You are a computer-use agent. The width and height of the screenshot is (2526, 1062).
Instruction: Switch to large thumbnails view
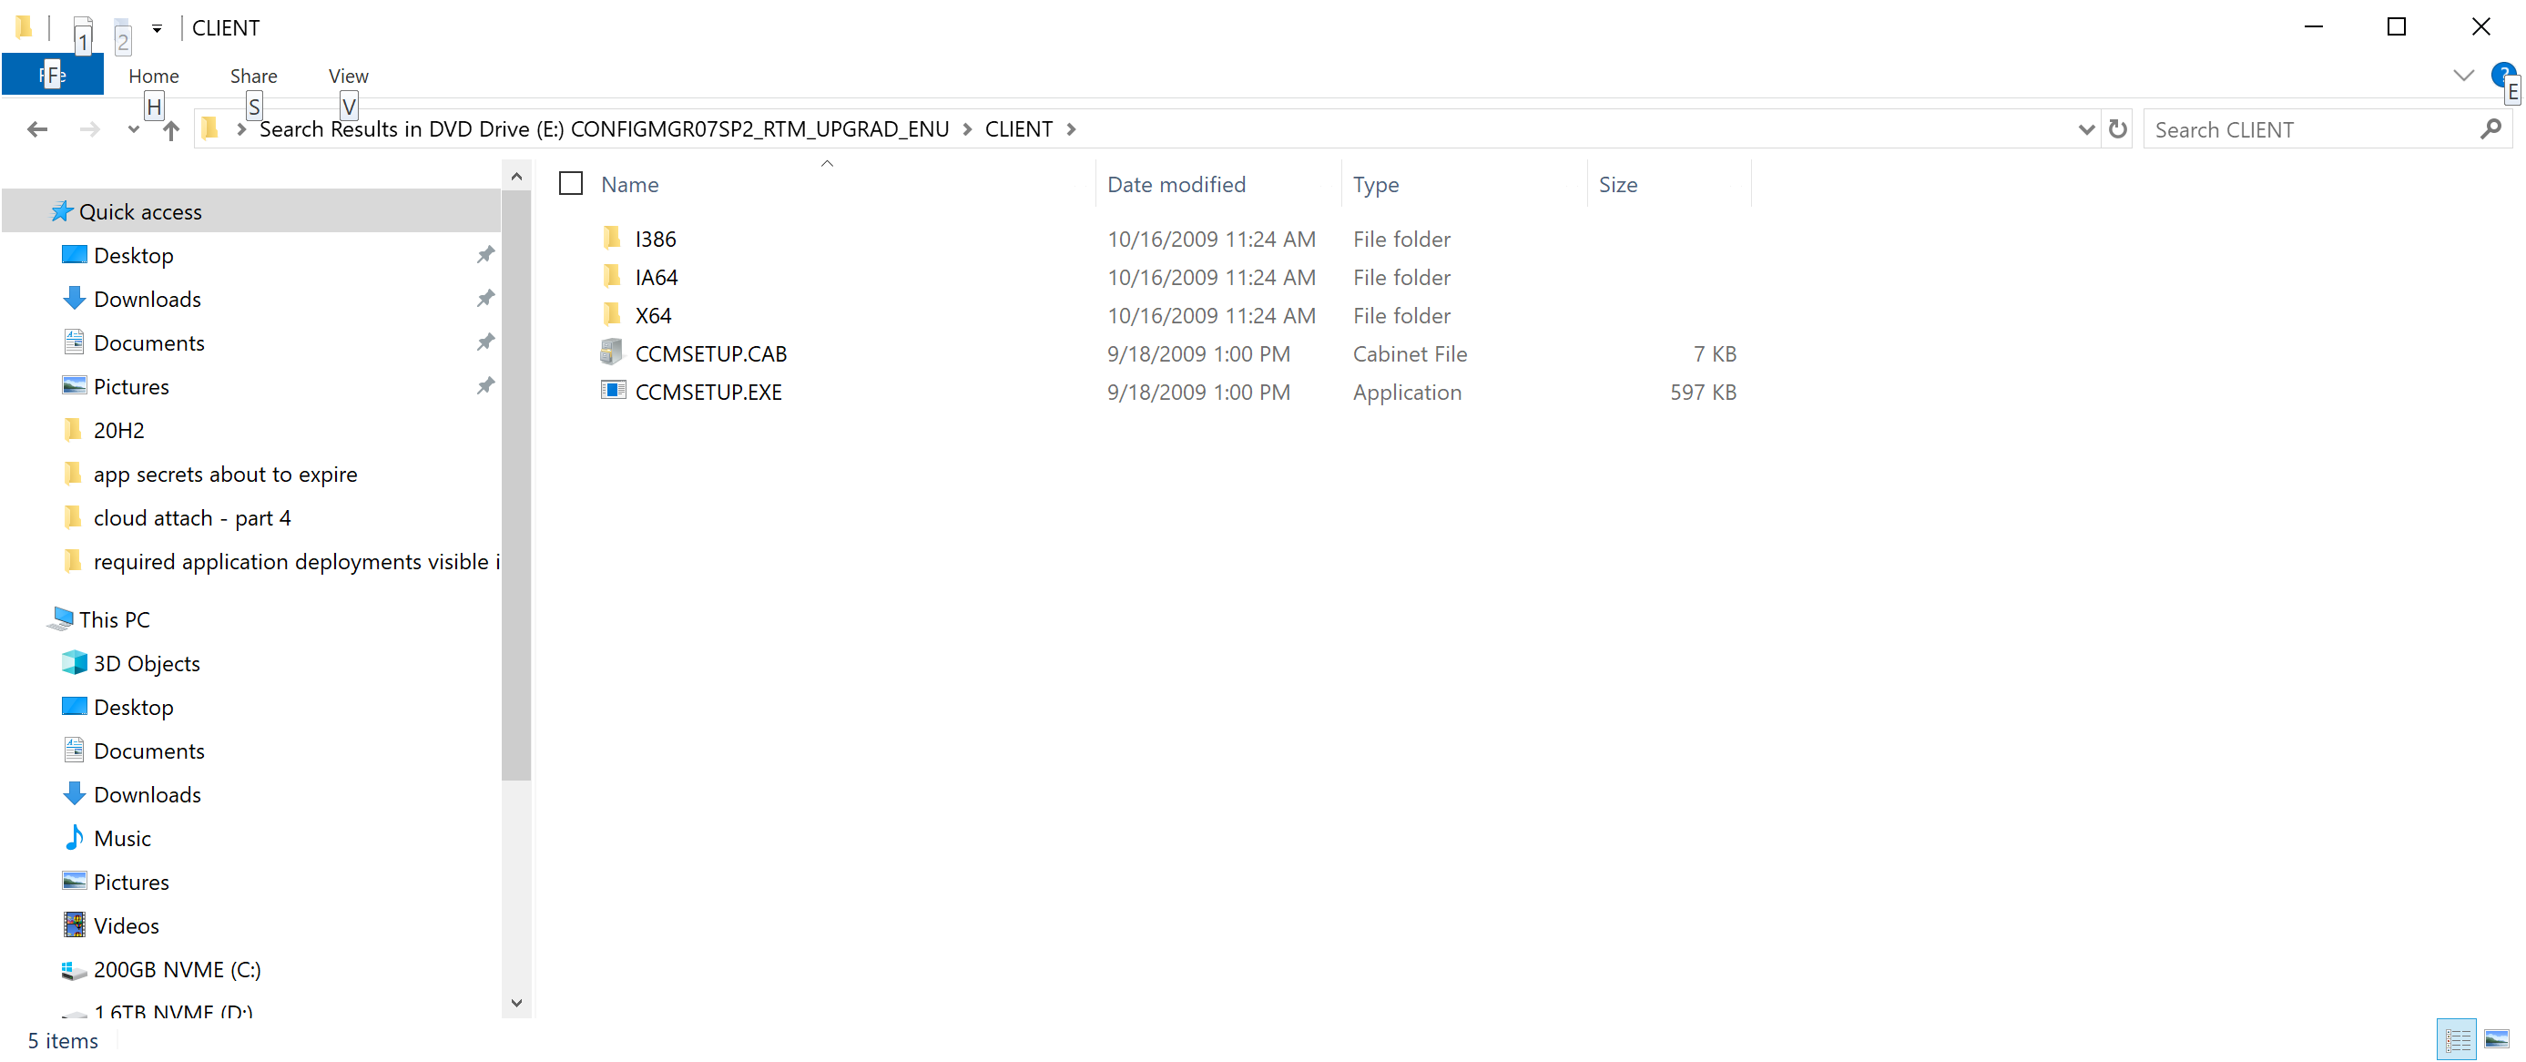coord(2497,1039)
